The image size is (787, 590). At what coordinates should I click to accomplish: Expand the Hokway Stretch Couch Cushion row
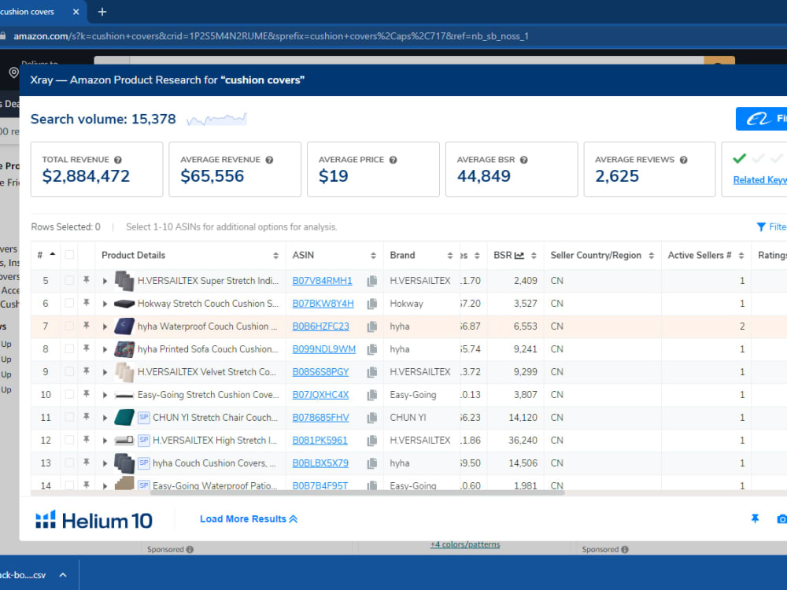coord(105,304)
